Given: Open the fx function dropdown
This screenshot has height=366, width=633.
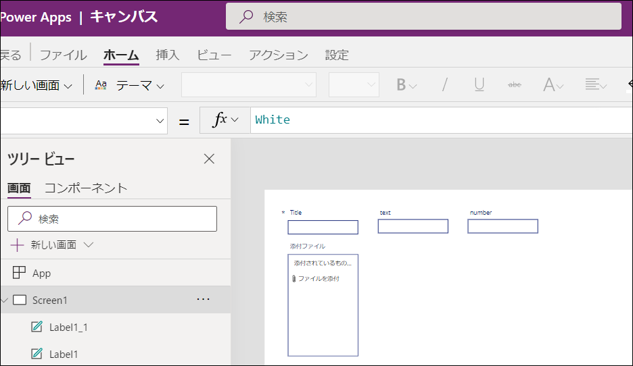Looking at the screenshot, I should pos(225,120).
